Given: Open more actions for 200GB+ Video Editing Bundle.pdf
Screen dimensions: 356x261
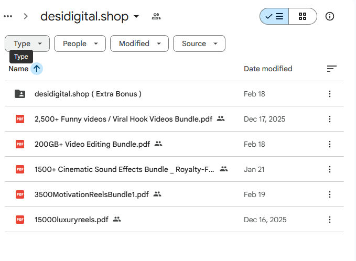Looking at the screenshot, I should [x=330, y=144].
